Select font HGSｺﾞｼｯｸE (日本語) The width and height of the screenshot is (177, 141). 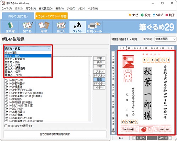[x=21, y=105]
